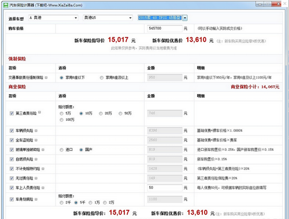Click the 新车购置价×0.15% detail for 自燃损失险
289x219 pixels.
(x=212, y=159)
